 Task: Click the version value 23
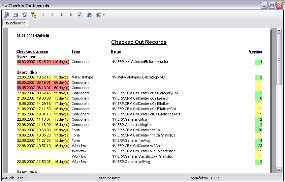(260, 146)
